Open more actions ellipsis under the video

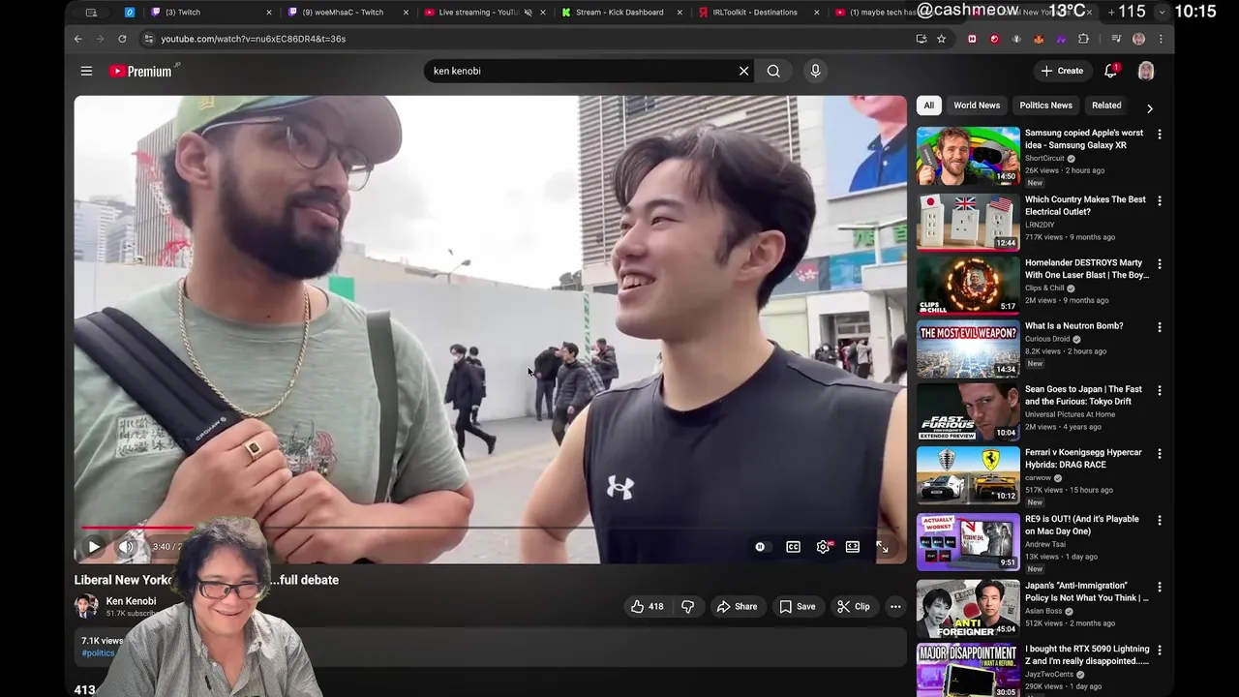click(x=895, y=607)
